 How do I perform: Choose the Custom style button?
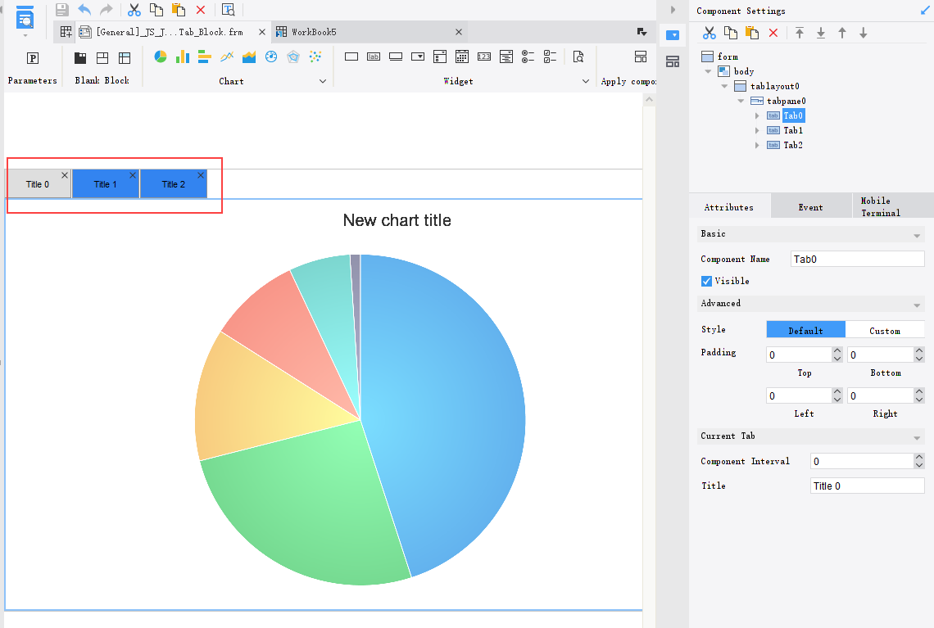point(885,331)
